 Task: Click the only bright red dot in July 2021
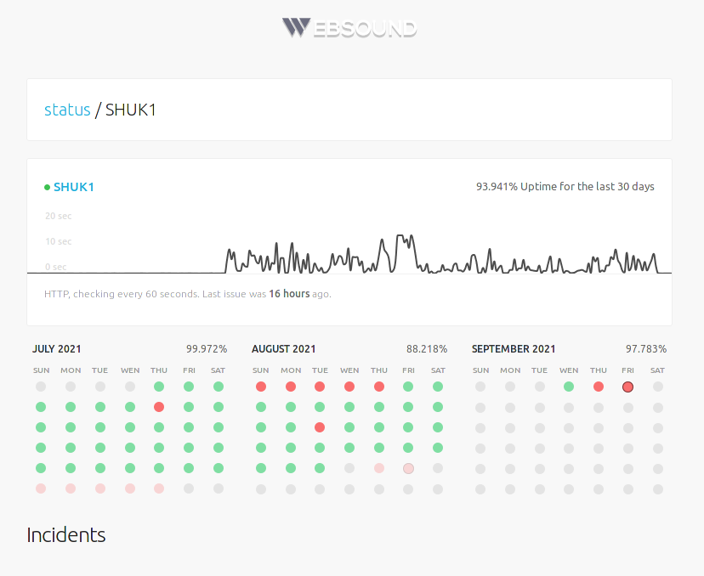point(159,407)
